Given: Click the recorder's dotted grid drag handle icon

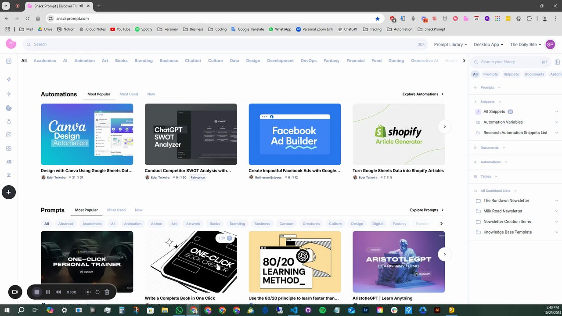Looking at the screenshot, I should (88, 292).
